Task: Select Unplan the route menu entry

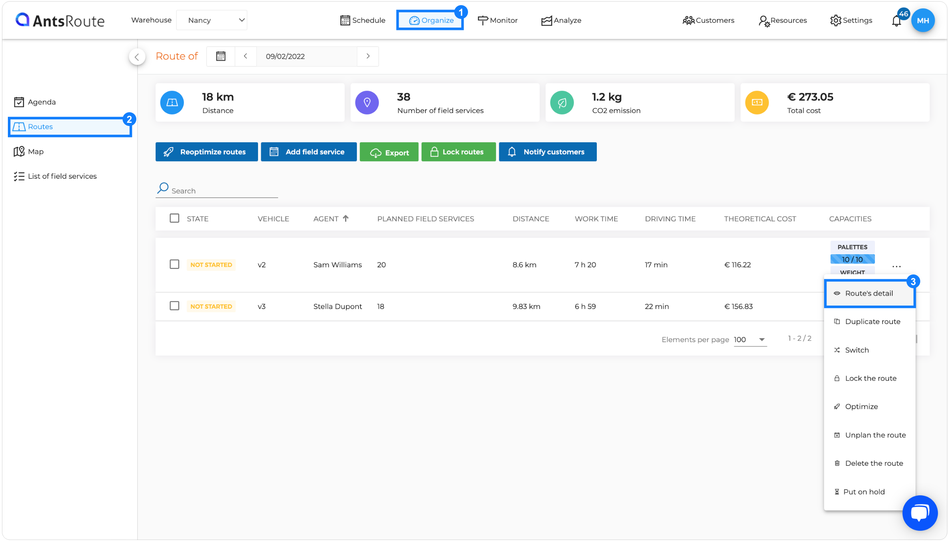Action: pos(869,435)
